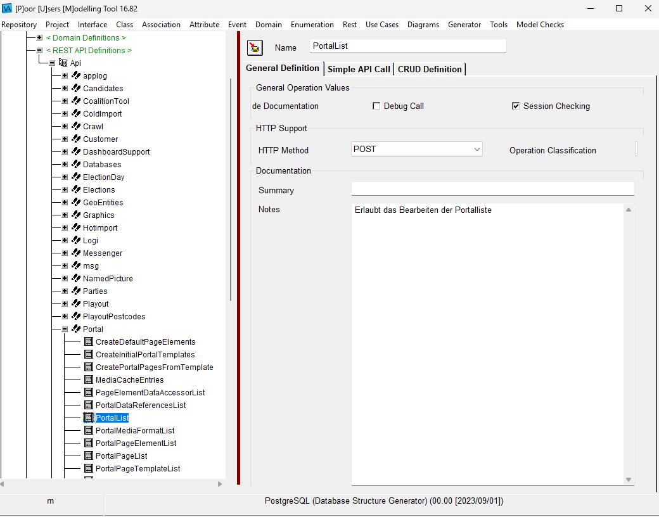Click the Crawl group icon
This screenshot has width=659, height=517.
click(x=76, y=126)
